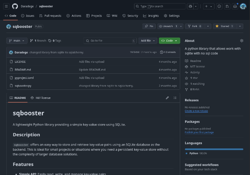The height and width of the screenshot is (175, 250).
Task: View the 0 forks link
Action: 192,89
